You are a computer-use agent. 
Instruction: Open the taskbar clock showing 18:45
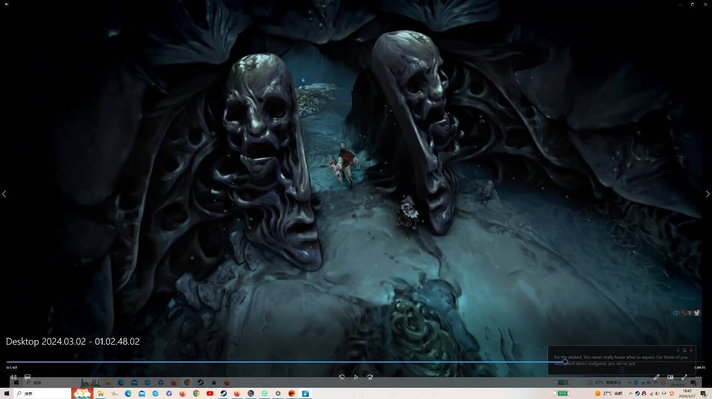pos(687,393)
